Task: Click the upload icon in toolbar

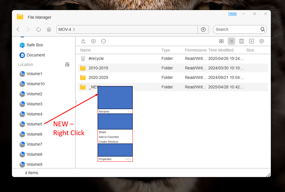Action: tap(83, 41)
